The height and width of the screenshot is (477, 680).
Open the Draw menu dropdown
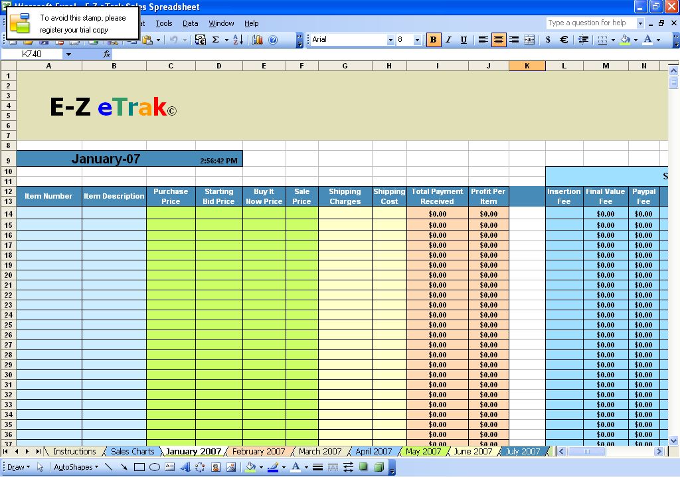(x=19, y=468)
